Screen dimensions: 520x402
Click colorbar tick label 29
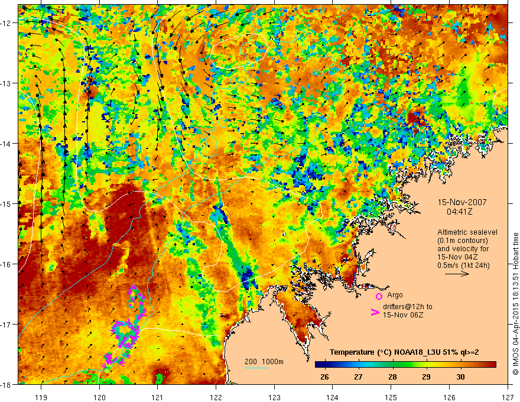(x=427, y=377)
